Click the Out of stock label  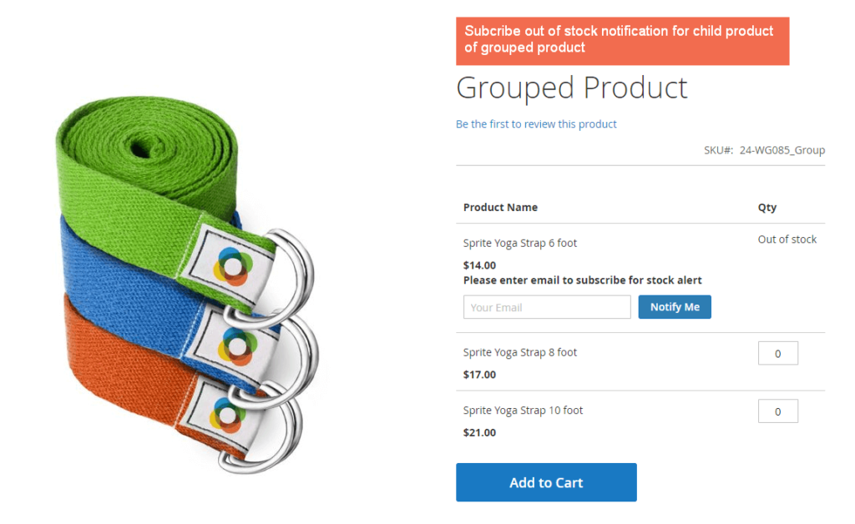point(787,239)
